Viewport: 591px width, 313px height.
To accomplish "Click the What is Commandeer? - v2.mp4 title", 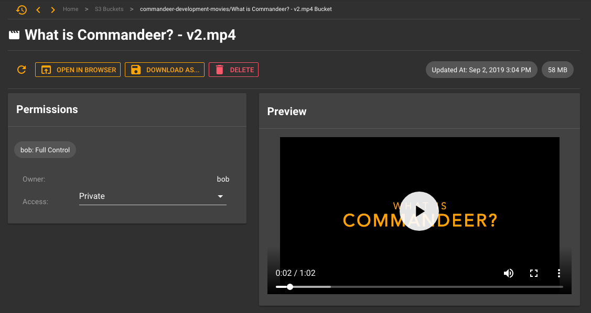I will (x=131, y=35).
